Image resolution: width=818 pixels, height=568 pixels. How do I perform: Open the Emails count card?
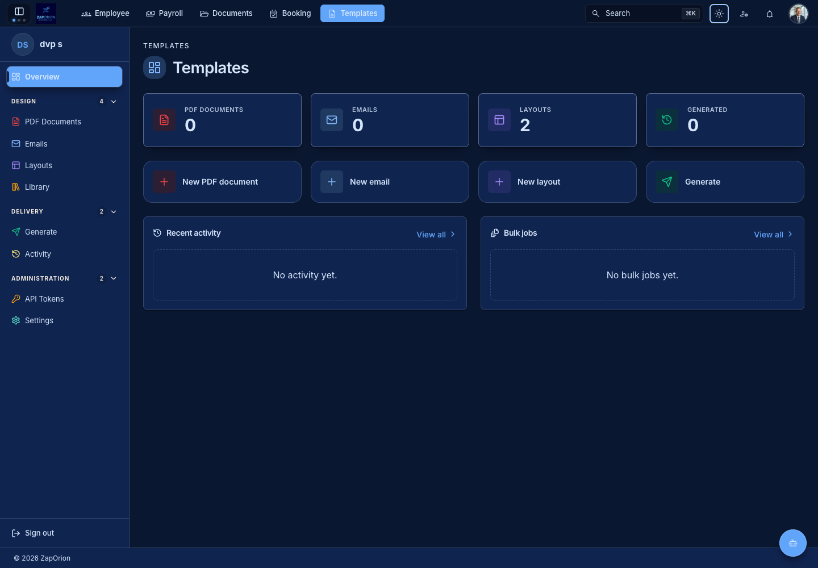point(390,120)
